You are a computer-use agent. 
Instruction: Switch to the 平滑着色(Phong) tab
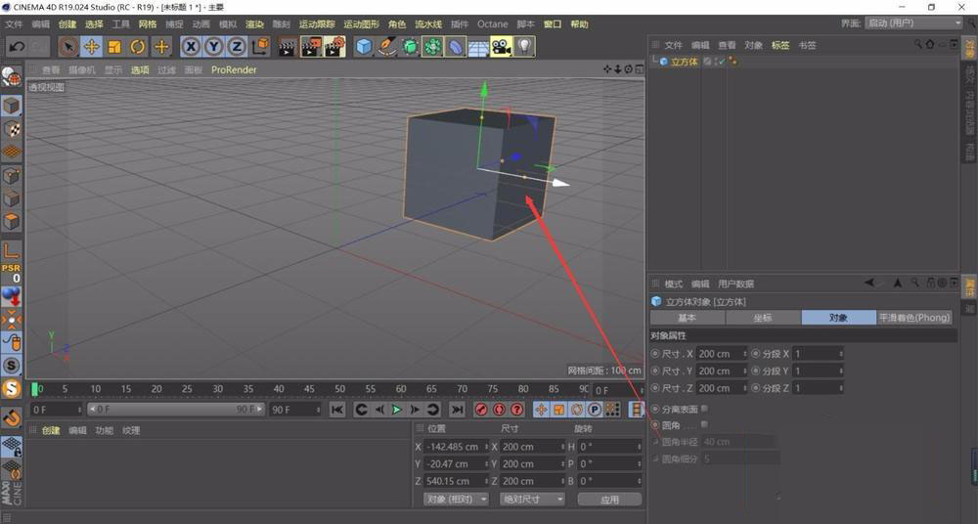pos(914,318)
